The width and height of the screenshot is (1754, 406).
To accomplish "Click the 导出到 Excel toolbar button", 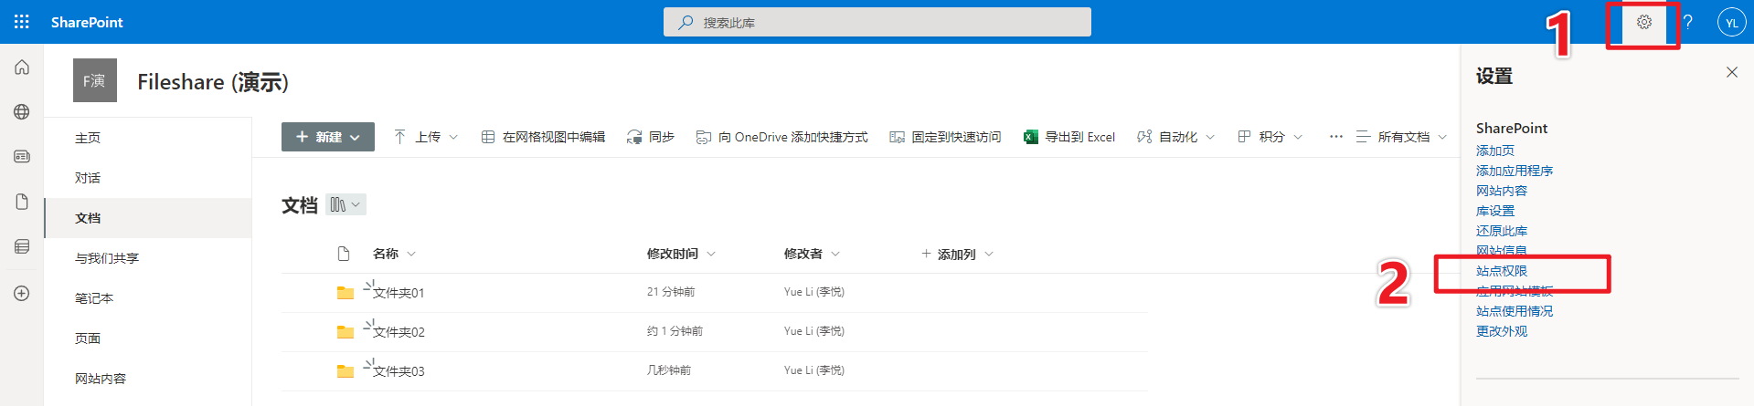I will [1069, 137].
